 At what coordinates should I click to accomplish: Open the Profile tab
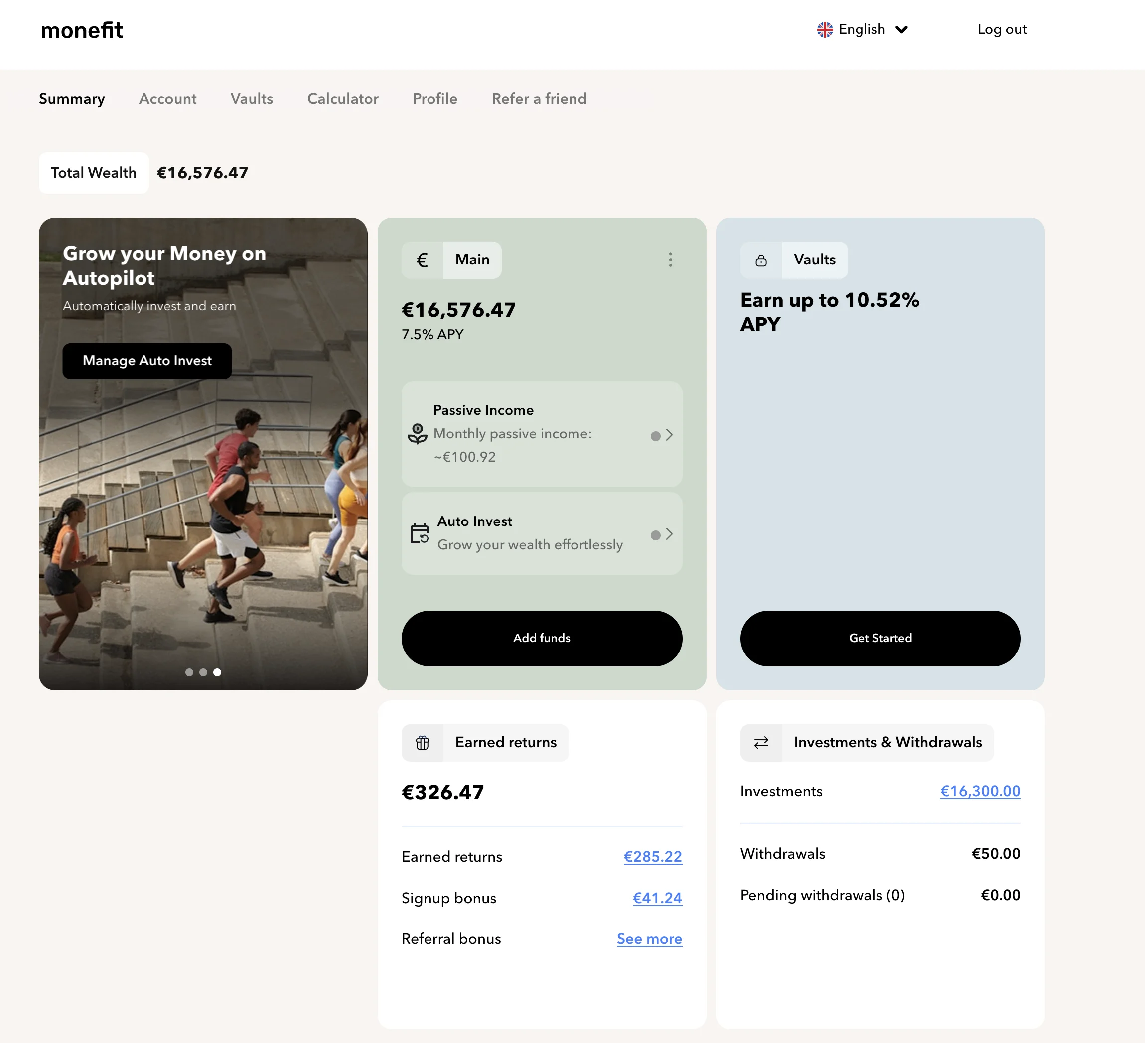pyautogui.click(x=434, y=99)
